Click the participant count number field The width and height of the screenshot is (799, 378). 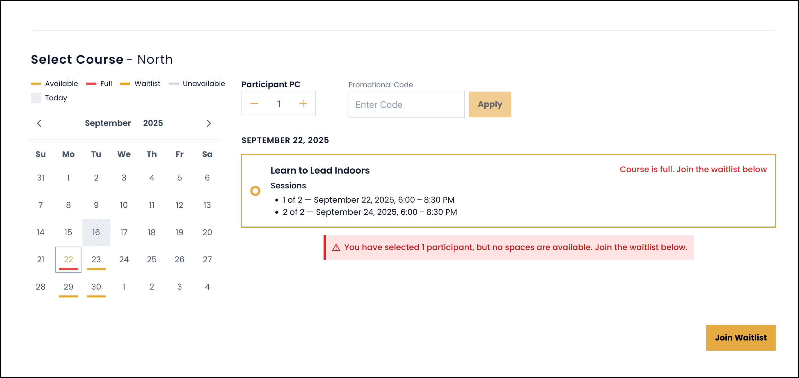click(x=278, y=104)
